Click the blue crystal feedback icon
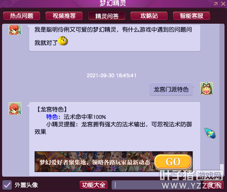Image resolution: width=227 pixels, height=192 pixels. pos(210,133)
